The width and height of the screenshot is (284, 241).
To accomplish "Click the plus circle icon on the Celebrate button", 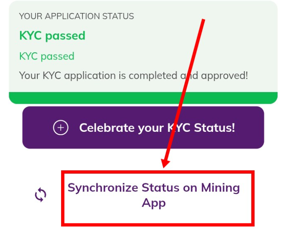I will point(61,128).
